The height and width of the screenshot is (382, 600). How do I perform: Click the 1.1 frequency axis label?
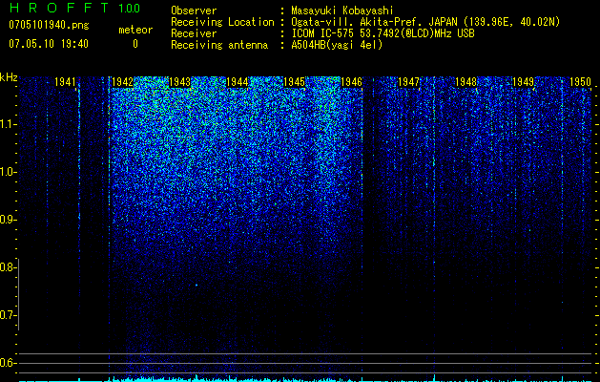[x=8, y=124]
